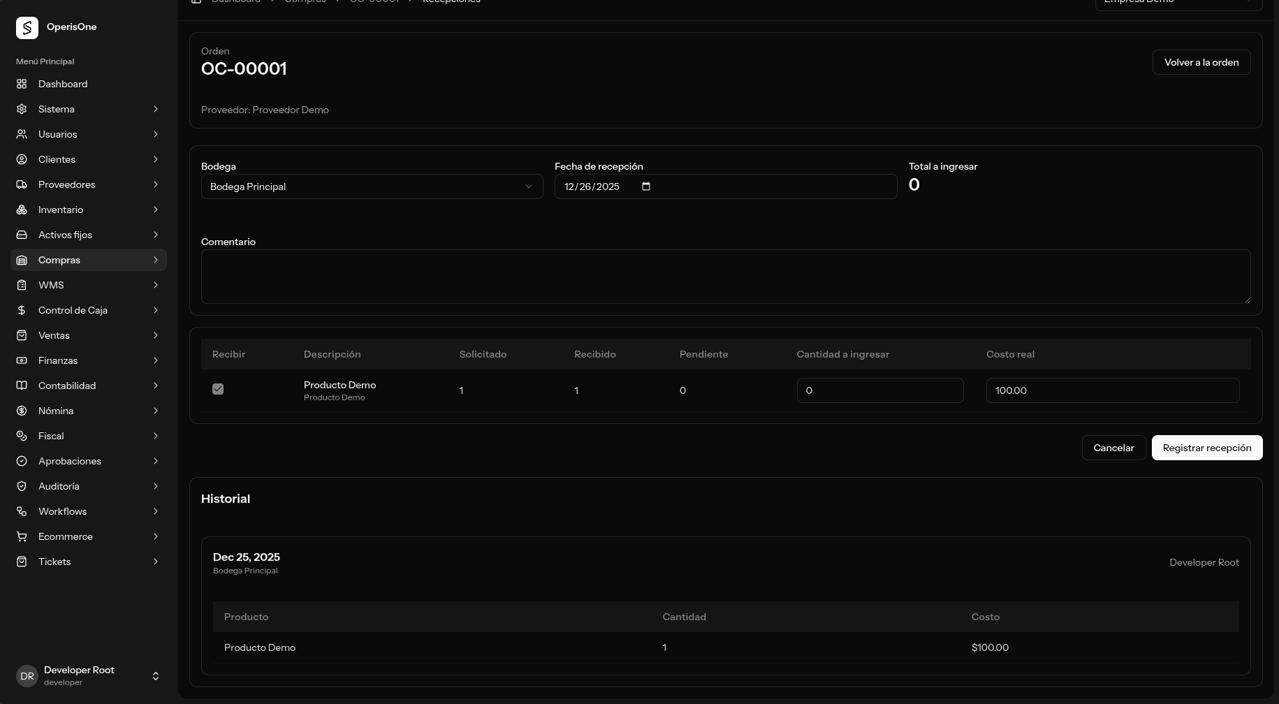Click the Auditoría shield icon
This screenshot has height=704, width=1279.
pos(22,486)
